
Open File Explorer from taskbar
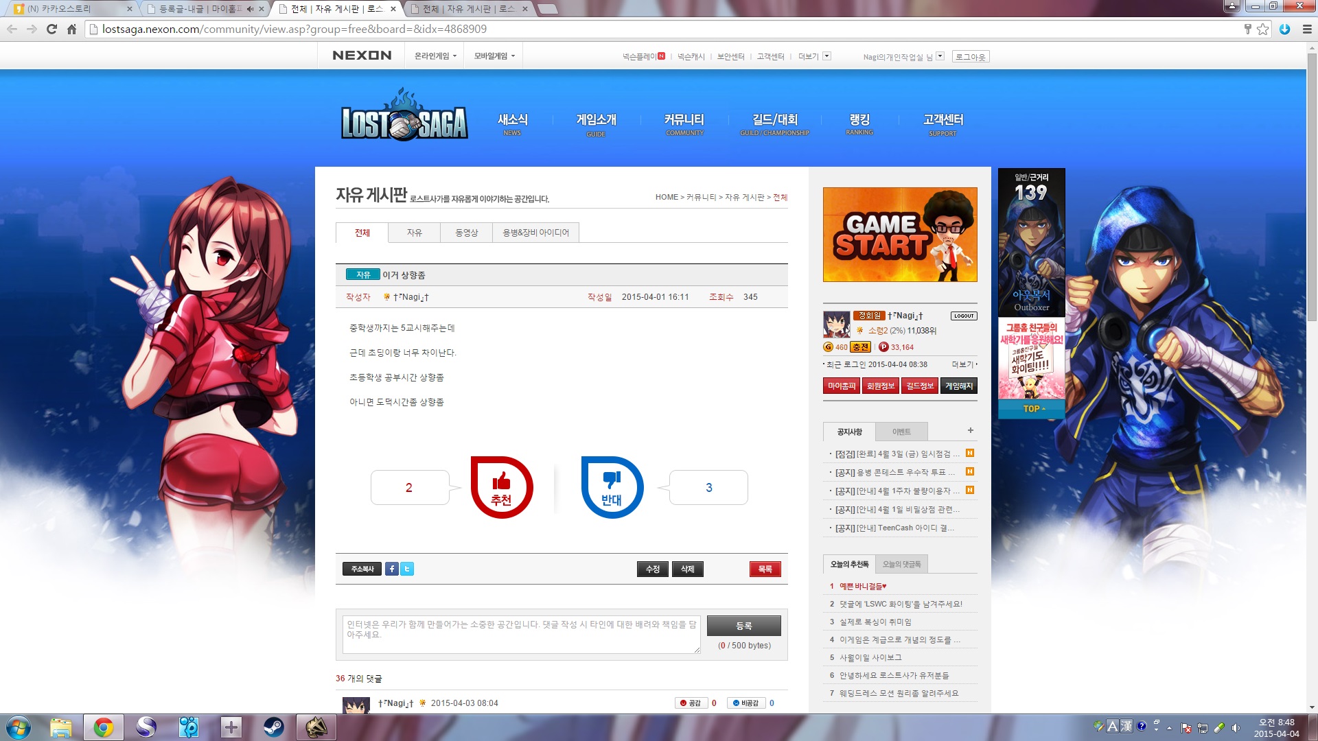(61, 727)
